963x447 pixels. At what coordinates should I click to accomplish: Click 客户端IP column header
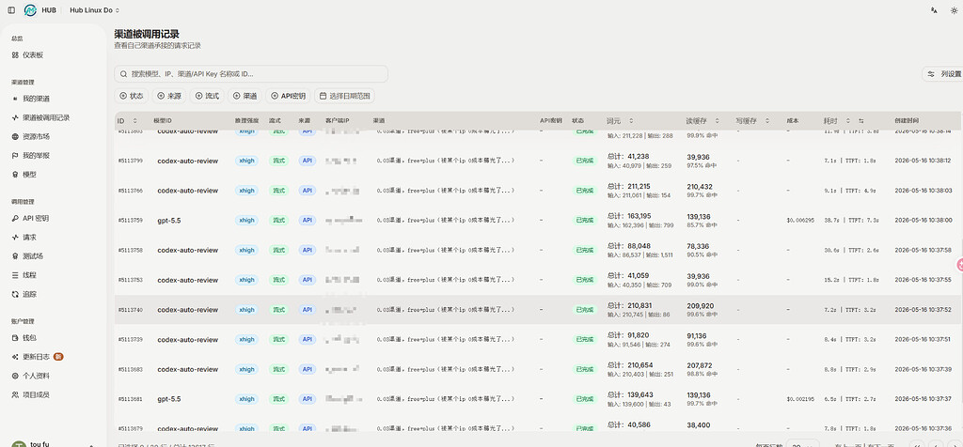(x=337, y=121)
